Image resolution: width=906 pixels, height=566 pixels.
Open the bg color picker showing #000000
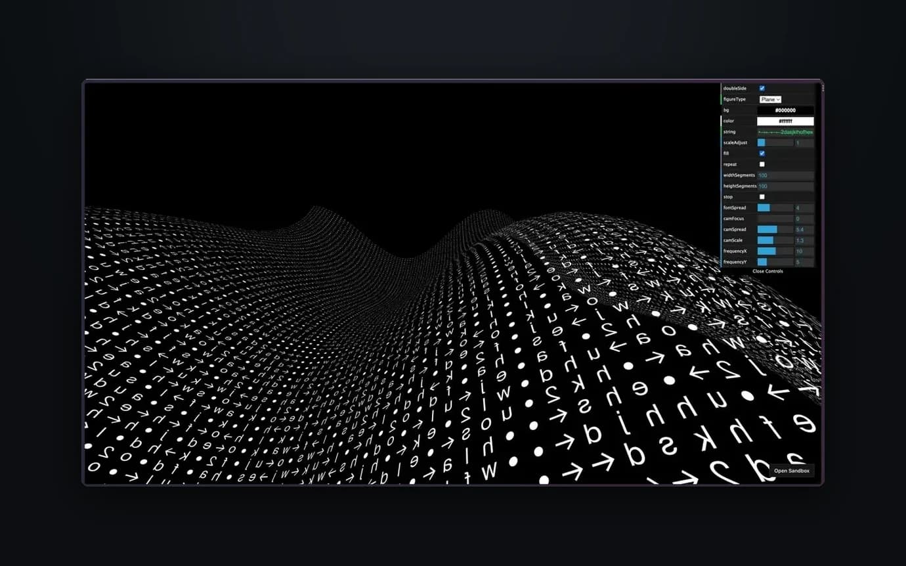point(785,110)
